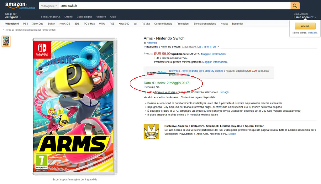Open the Videogiochi search category dropdown
This screenshot has width=321, height=184.
pyautogui.click(x=49, y=6)
